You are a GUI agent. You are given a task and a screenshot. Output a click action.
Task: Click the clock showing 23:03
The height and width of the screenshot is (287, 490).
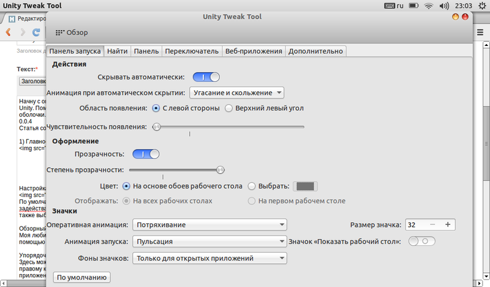click(464, 6)
